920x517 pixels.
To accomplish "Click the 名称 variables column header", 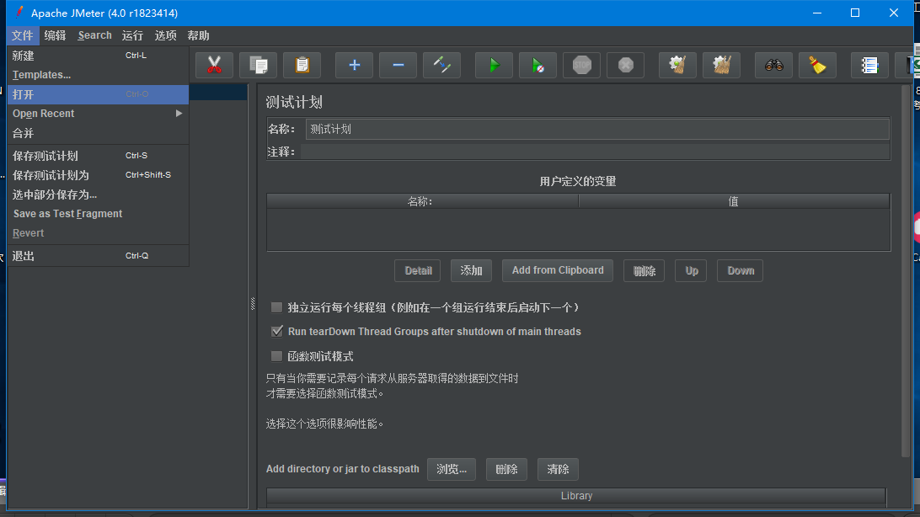I will (422, 201).
